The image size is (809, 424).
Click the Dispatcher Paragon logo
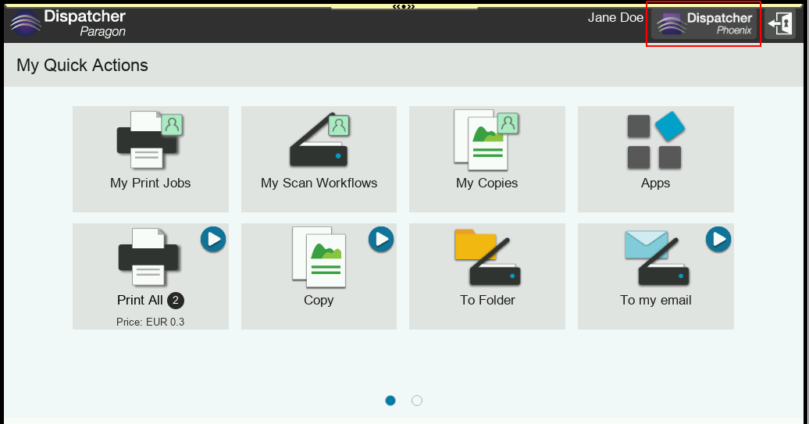(x=68, y=23)
